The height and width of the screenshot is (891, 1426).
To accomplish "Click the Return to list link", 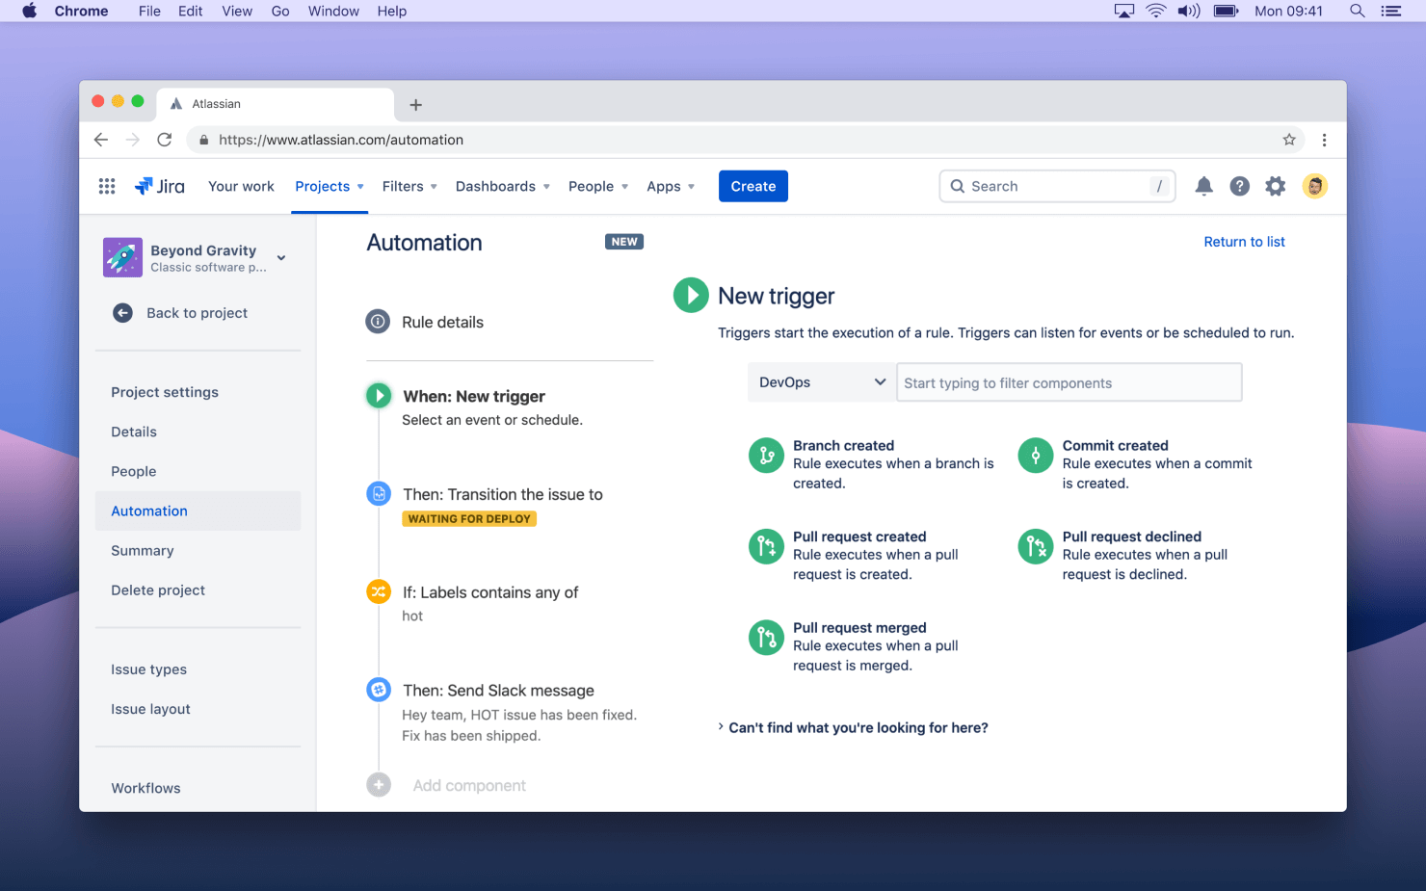I will pos(1244,242).
